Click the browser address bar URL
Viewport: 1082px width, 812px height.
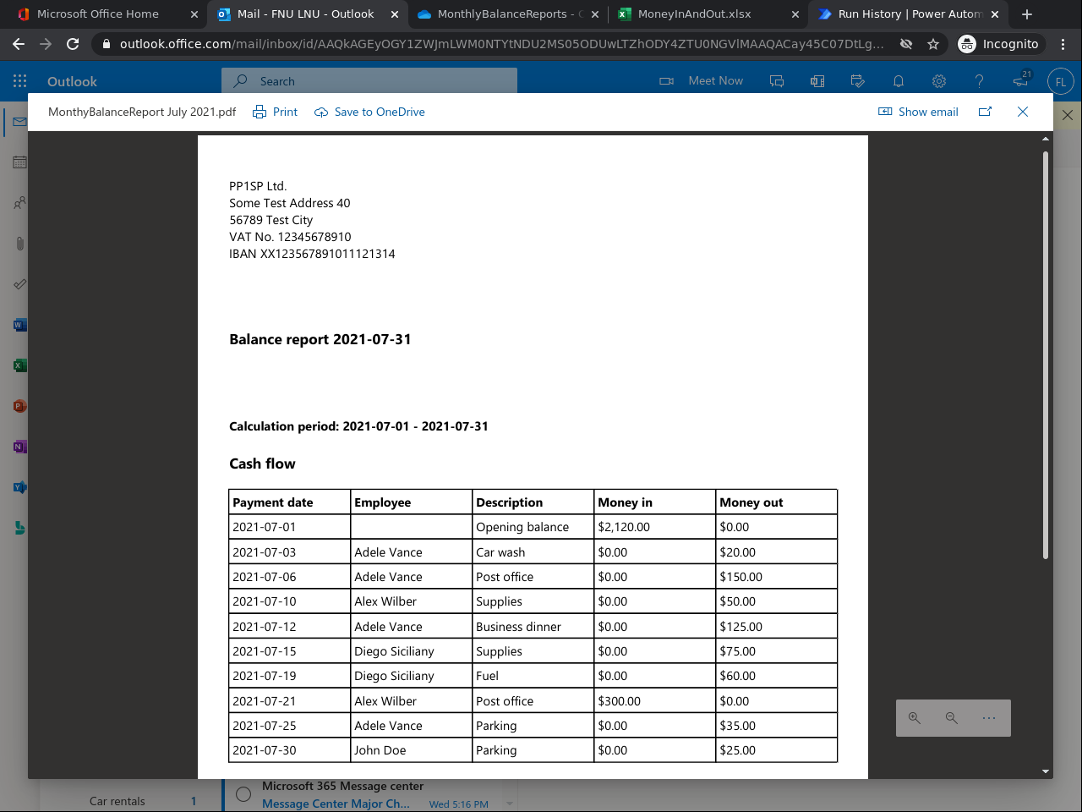click(x=502, y=44)
